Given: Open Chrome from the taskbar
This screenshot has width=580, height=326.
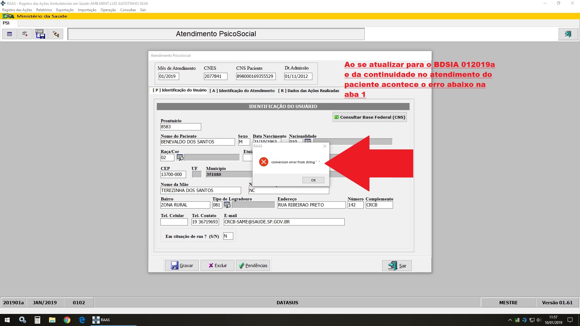Looking at the screenshot, I should [x=67, y=320].
